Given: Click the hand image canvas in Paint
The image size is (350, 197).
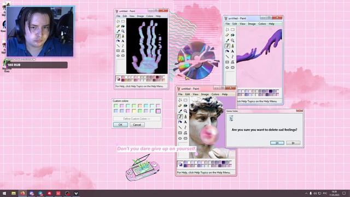Looking at the screenshot, I should pos(147,46).
